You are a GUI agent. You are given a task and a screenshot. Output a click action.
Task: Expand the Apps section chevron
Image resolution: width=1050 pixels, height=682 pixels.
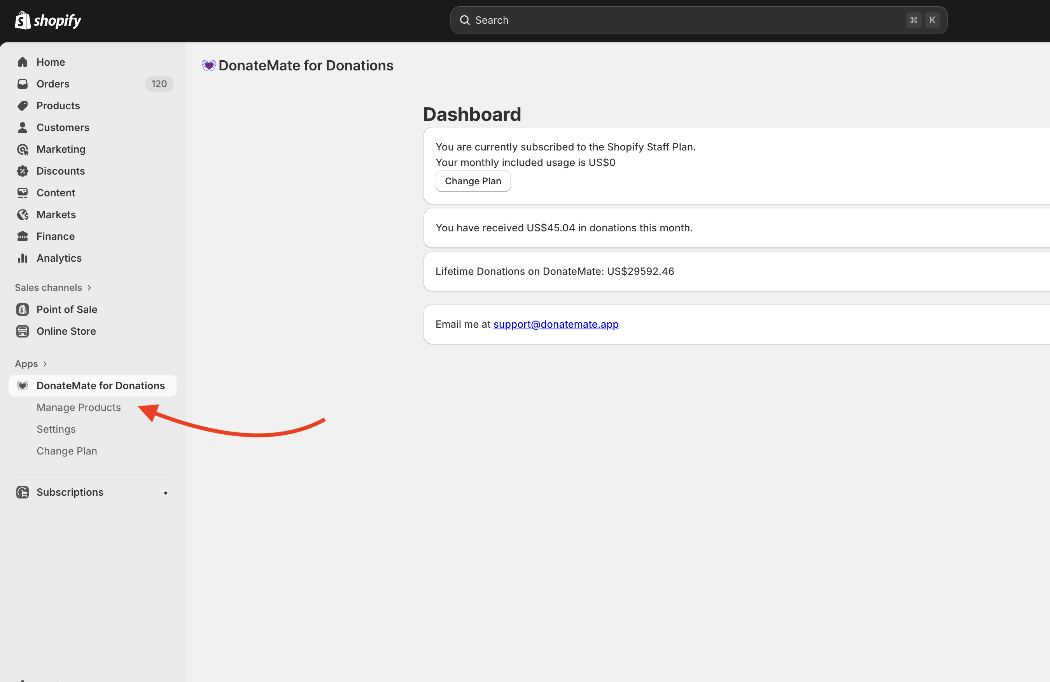click(x=45, y=364)
